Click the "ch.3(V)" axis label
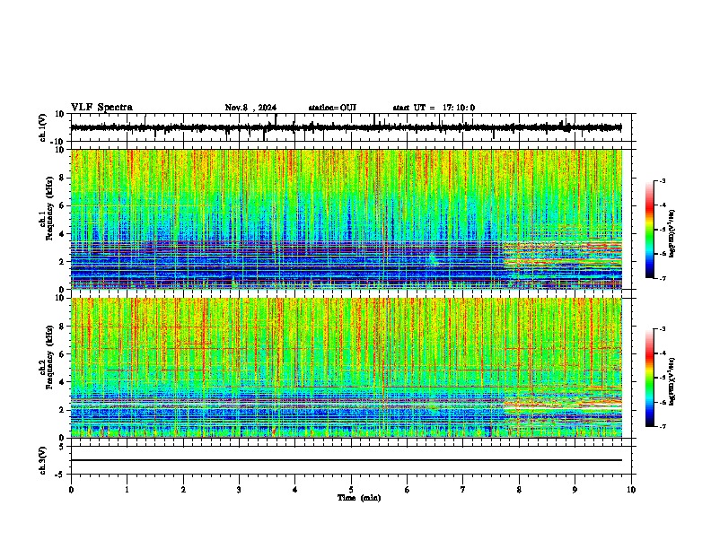The image size is (711, 549). click(x=43, y=461)
